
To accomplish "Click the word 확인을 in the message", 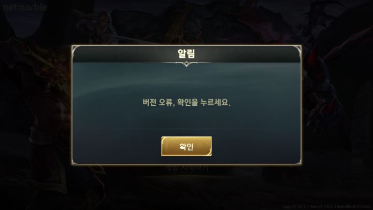I will pyautogui.click(x=188, y=102).
